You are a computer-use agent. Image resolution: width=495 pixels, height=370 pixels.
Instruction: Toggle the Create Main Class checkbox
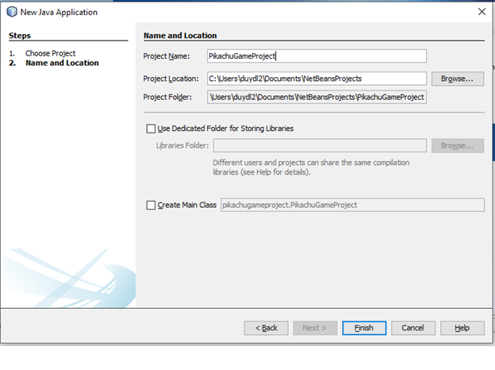(152, 205)
